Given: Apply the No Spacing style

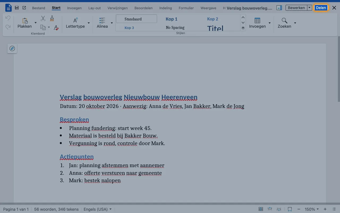Looking at the screenshot, I should (175, 27).
